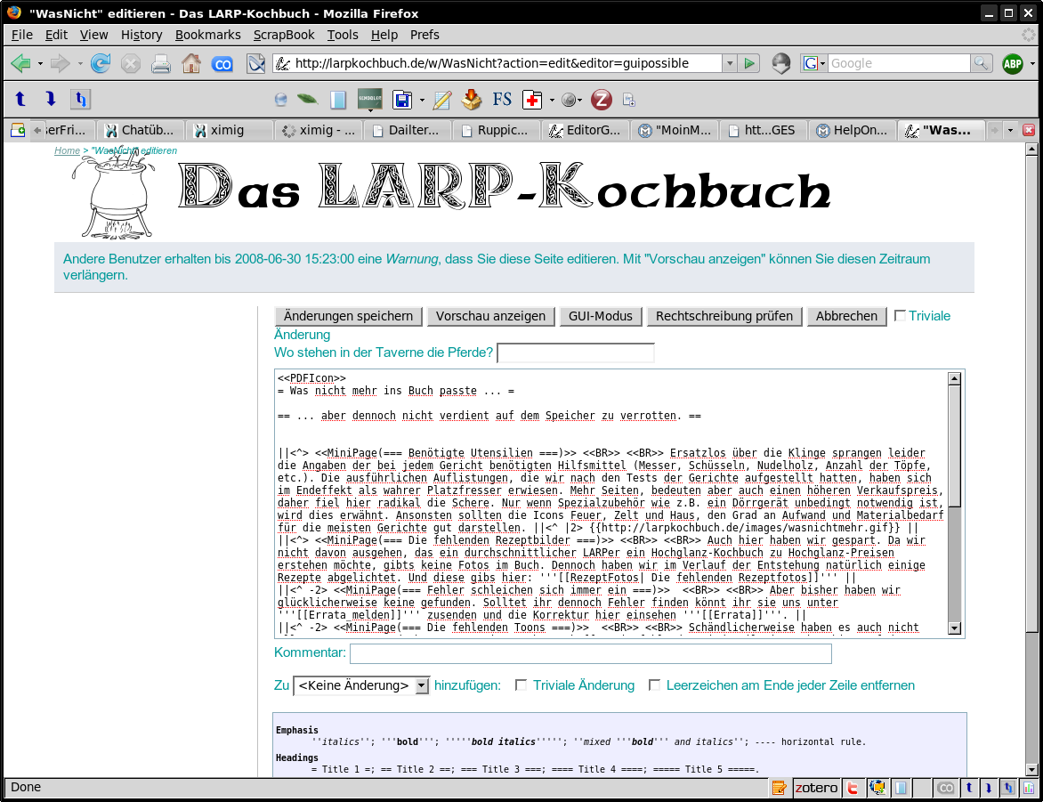Click the red Zotero Z toolbar icon

pyautogui.click(x=602, y=100)
